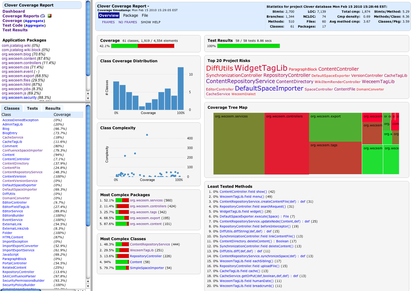Open package org.weceem.security
This screenshot has width=413, height=291.
[19, 98]
